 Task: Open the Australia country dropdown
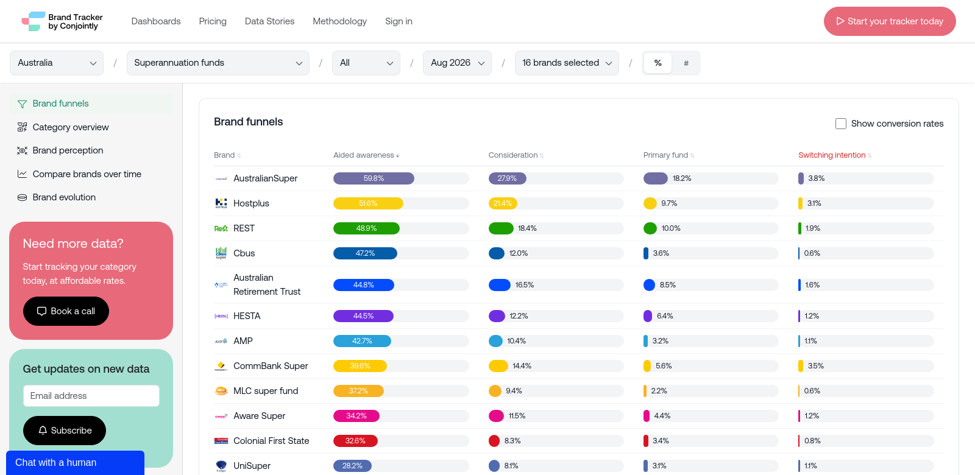(x=57, y=63)
